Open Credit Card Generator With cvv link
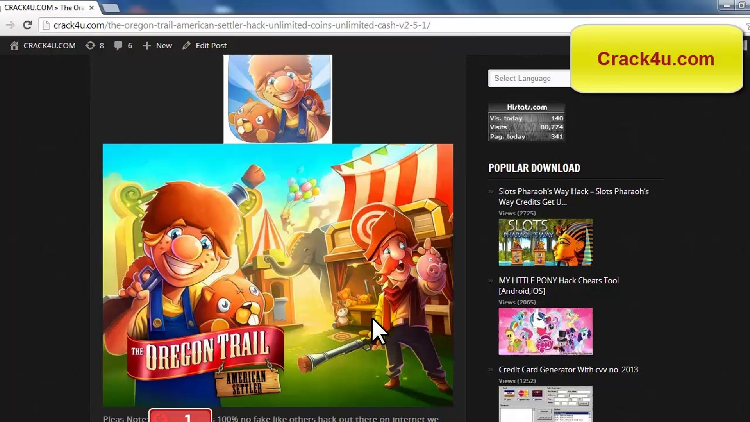This screenshot has width=750, height=422. click(x=568, y=370)
